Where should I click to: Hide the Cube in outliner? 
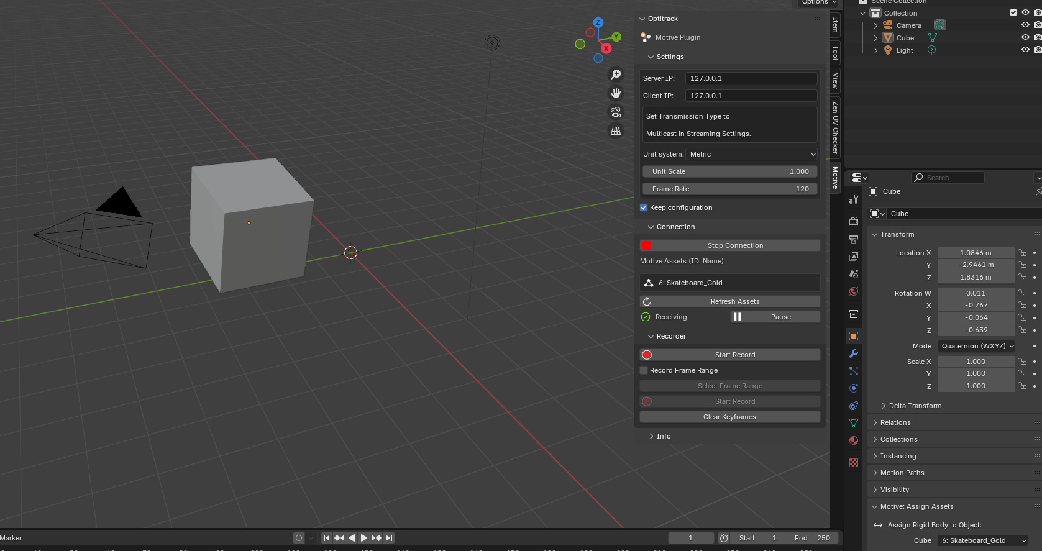tap(1025, 38)
